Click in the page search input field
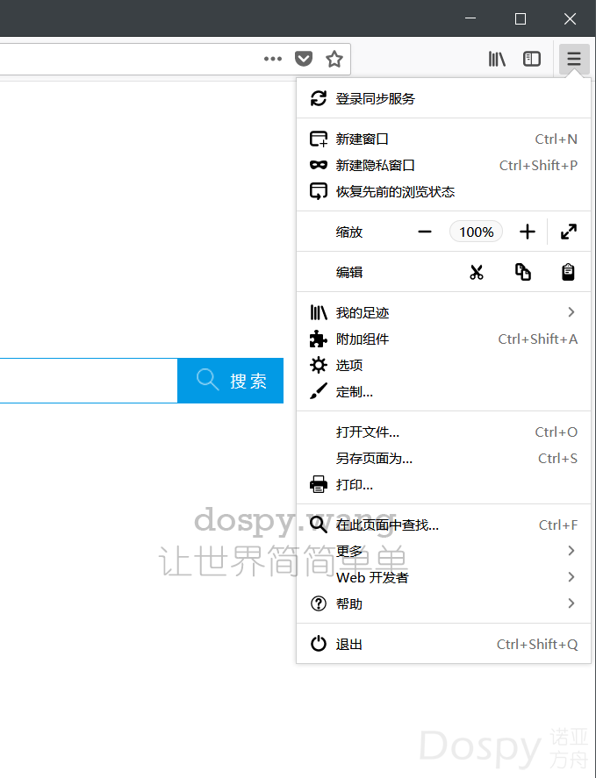596x778 pixels. (x=88, y=381)
